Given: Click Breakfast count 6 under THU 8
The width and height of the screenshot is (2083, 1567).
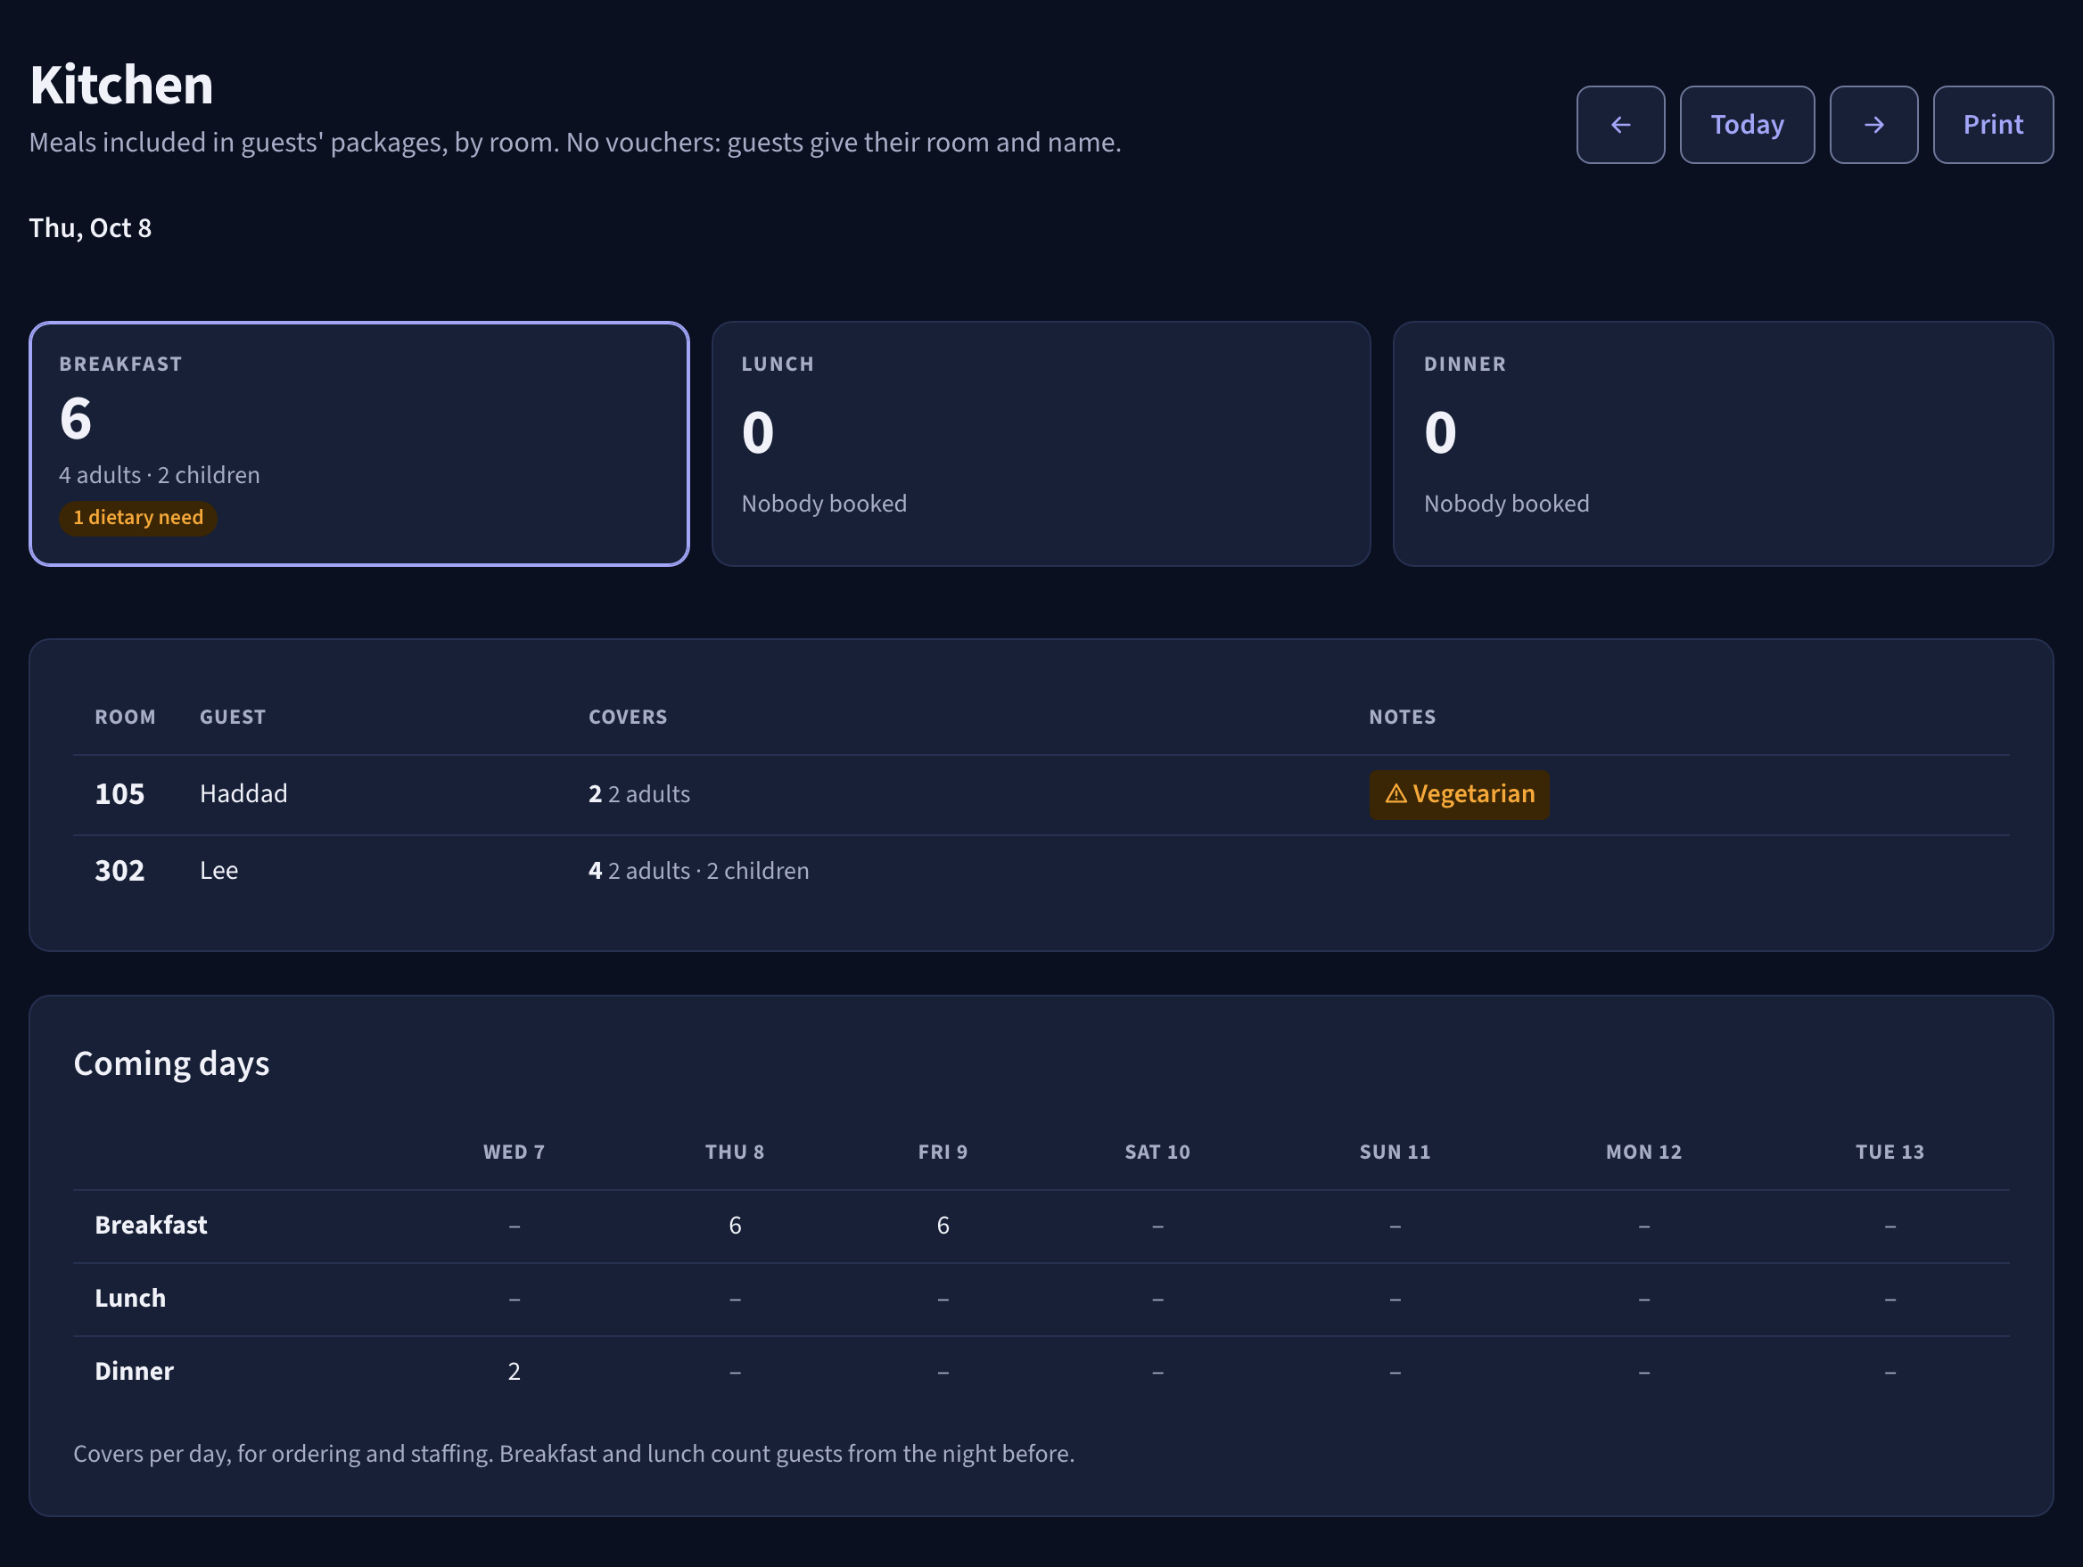Looking at the screenshot, I should [735, 1226].
